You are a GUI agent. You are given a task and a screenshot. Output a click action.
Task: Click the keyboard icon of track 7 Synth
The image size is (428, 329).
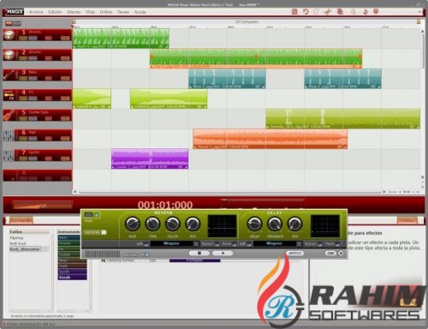pyautogui.click(x=9, y=155)
